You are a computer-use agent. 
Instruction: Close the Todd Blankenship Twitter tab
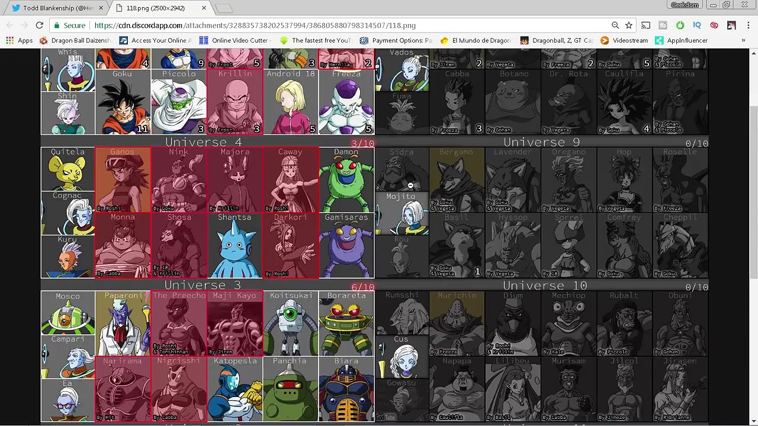pyautogui.click(x=101, y=8)
